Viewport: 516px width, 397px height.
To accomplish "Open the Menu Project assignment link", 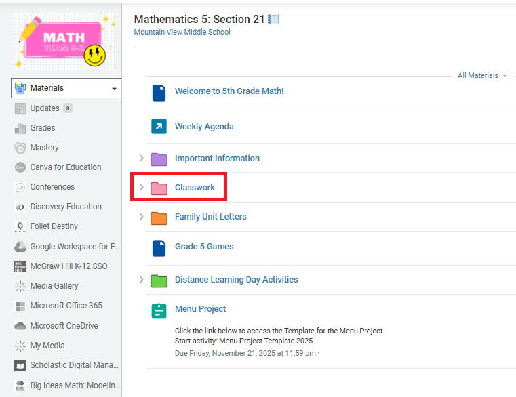I will click(200, 308).
